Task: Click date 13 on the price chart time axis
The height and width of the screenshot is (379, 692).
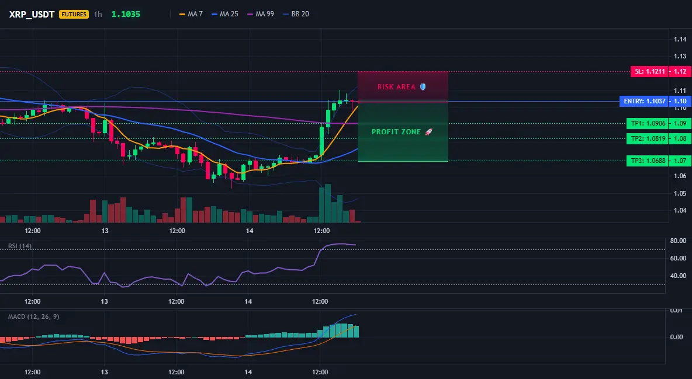Action: 105,231
